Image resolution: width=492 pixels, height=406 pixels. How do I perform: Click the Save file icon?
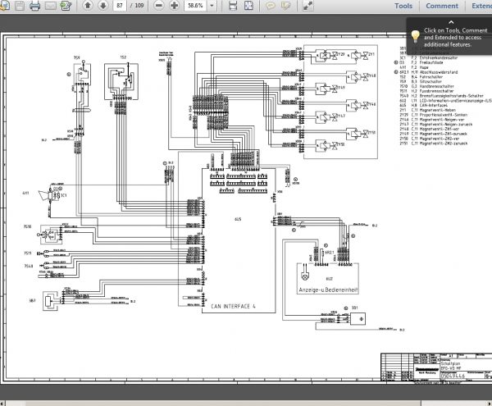(20, 6)
